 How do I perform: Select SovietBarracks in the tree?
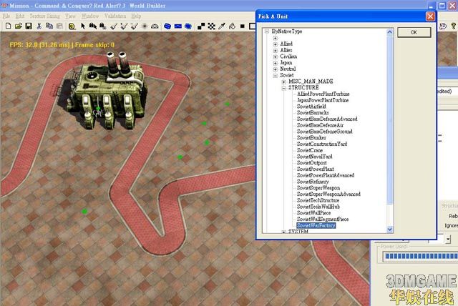313,112
